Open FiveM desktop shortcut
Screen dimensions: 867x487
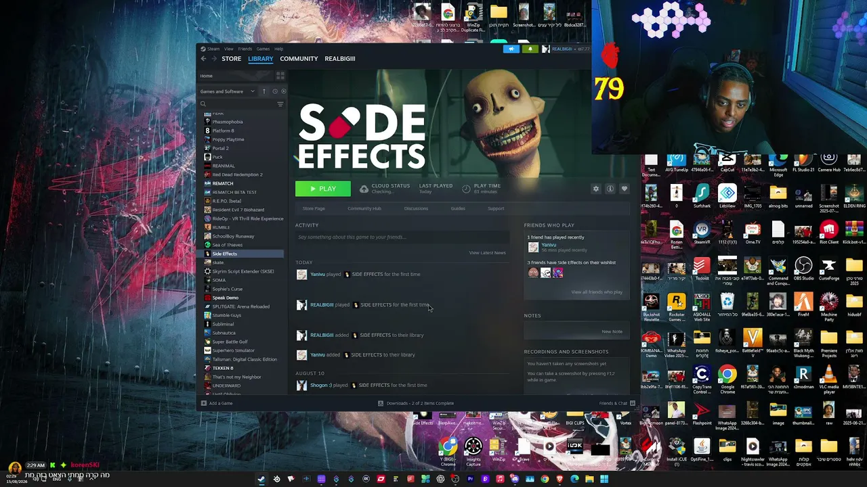tap(803, 306)
